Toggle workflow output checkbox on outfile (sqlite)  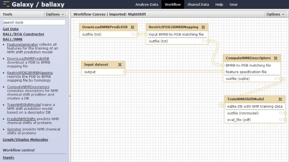pos(276,79)
